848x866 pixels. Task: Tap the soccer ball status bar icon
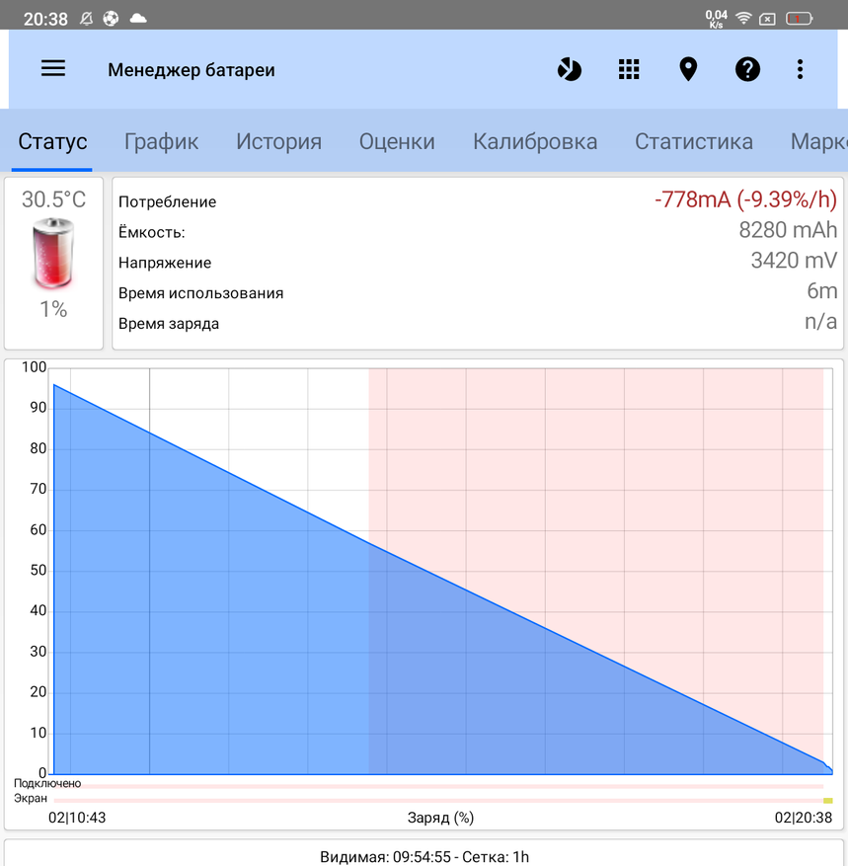coord(111,19)
